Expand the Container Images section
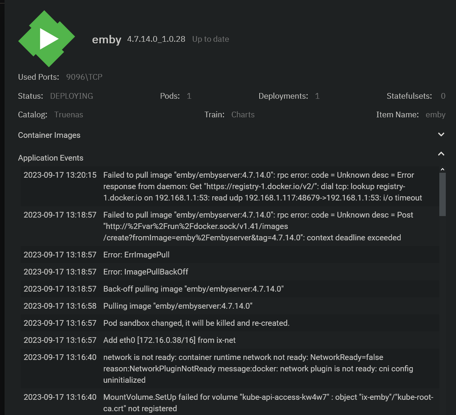Screen dimensions: 456x415 [x=441, y=135]
